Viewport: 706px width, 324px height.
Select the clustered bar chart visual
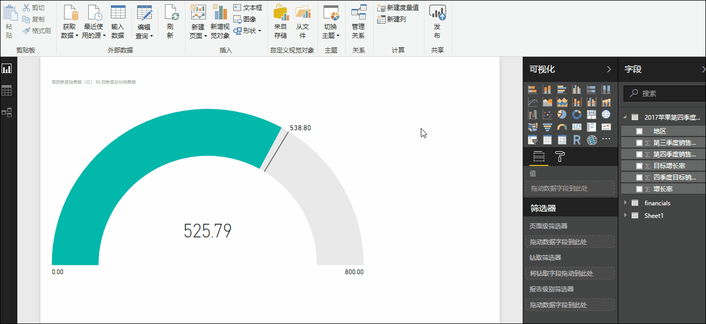(x=562, y=89)
